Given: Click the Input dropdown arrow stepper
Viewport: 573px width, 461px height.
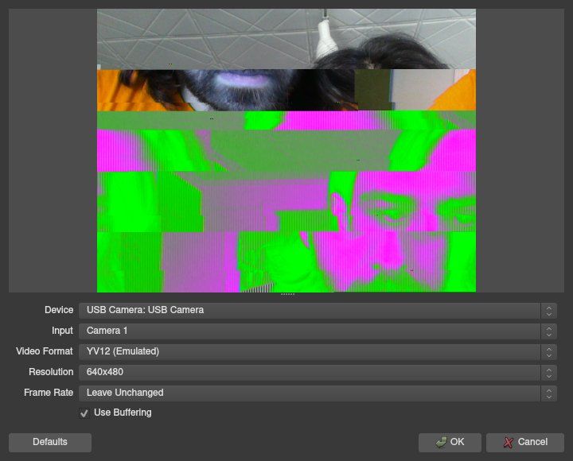Looking at the screenshot, I should click(x=548, y=331).
